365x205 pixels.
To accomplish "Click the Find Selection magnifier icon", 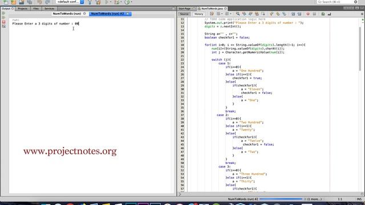I will tap(238, 14).
